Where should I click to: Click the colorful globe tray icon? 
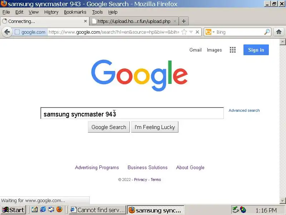click(243, 210)
